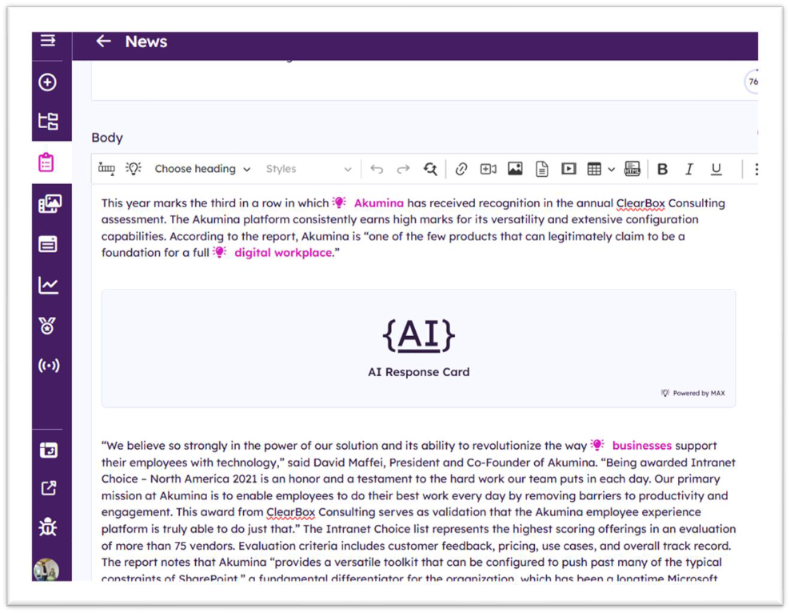
Task: Open the Choose heading dropdown
Action: (202, 169)
